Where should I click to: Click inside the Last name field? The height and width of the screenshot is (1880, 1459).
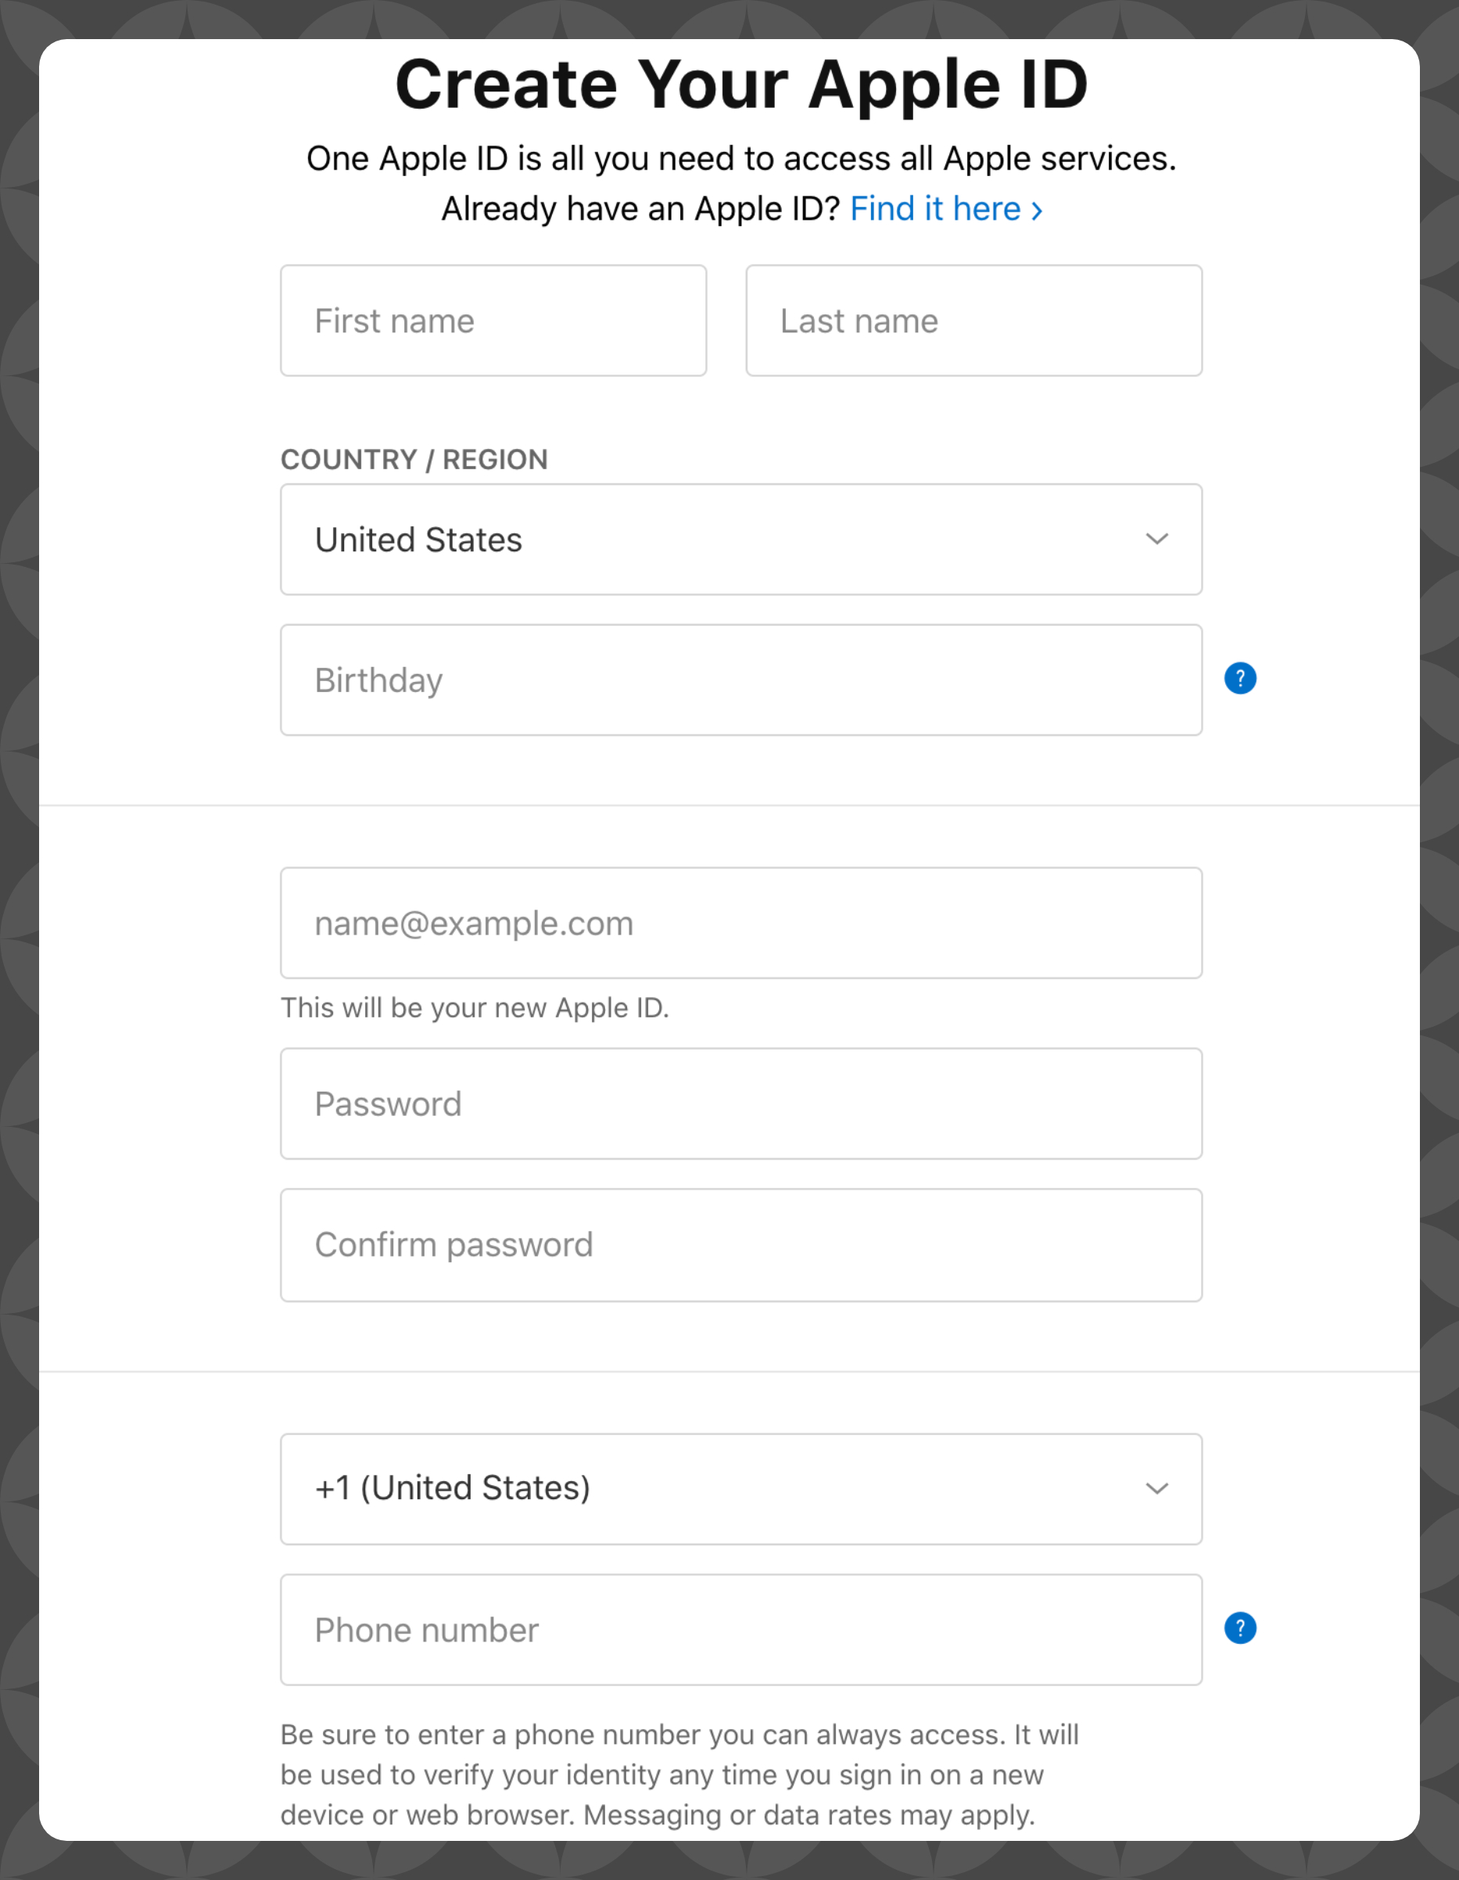(973, 320)
